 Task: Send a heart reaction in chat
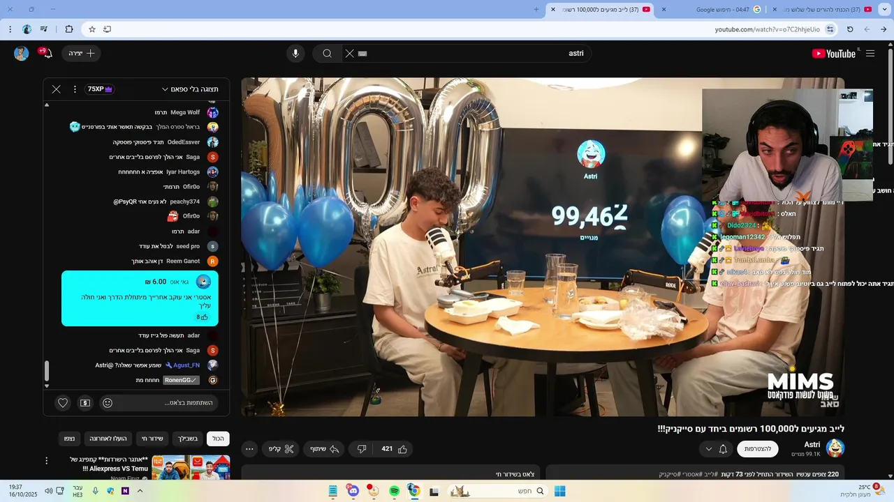[x=63, y=403]
